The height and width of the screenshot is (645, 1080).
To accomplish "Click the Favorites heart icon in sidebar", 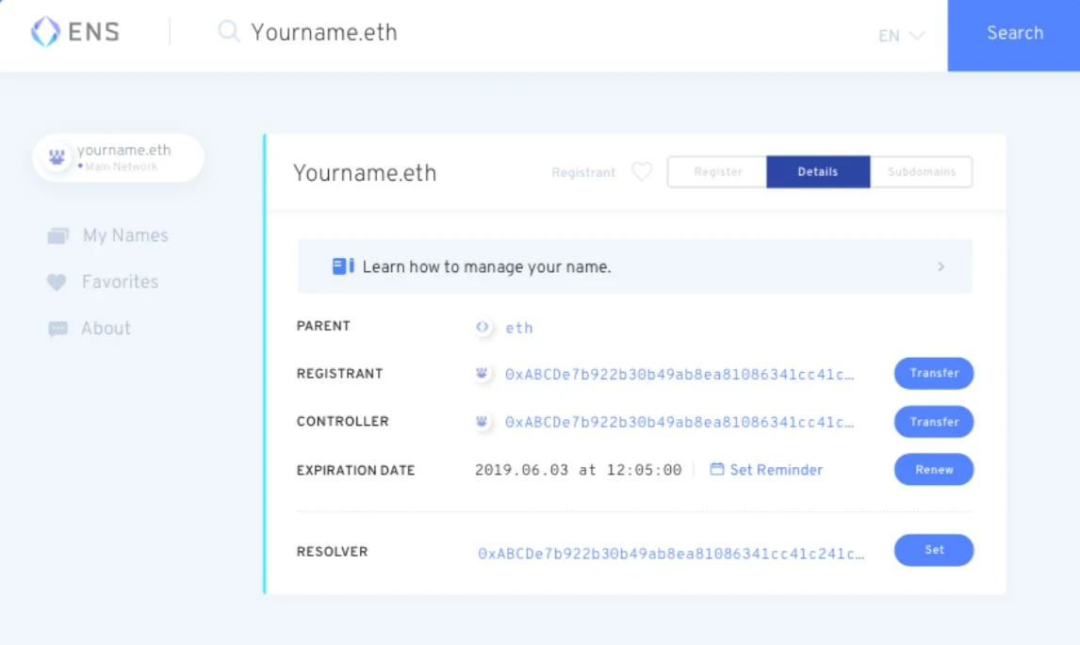I will coord(57,282).
